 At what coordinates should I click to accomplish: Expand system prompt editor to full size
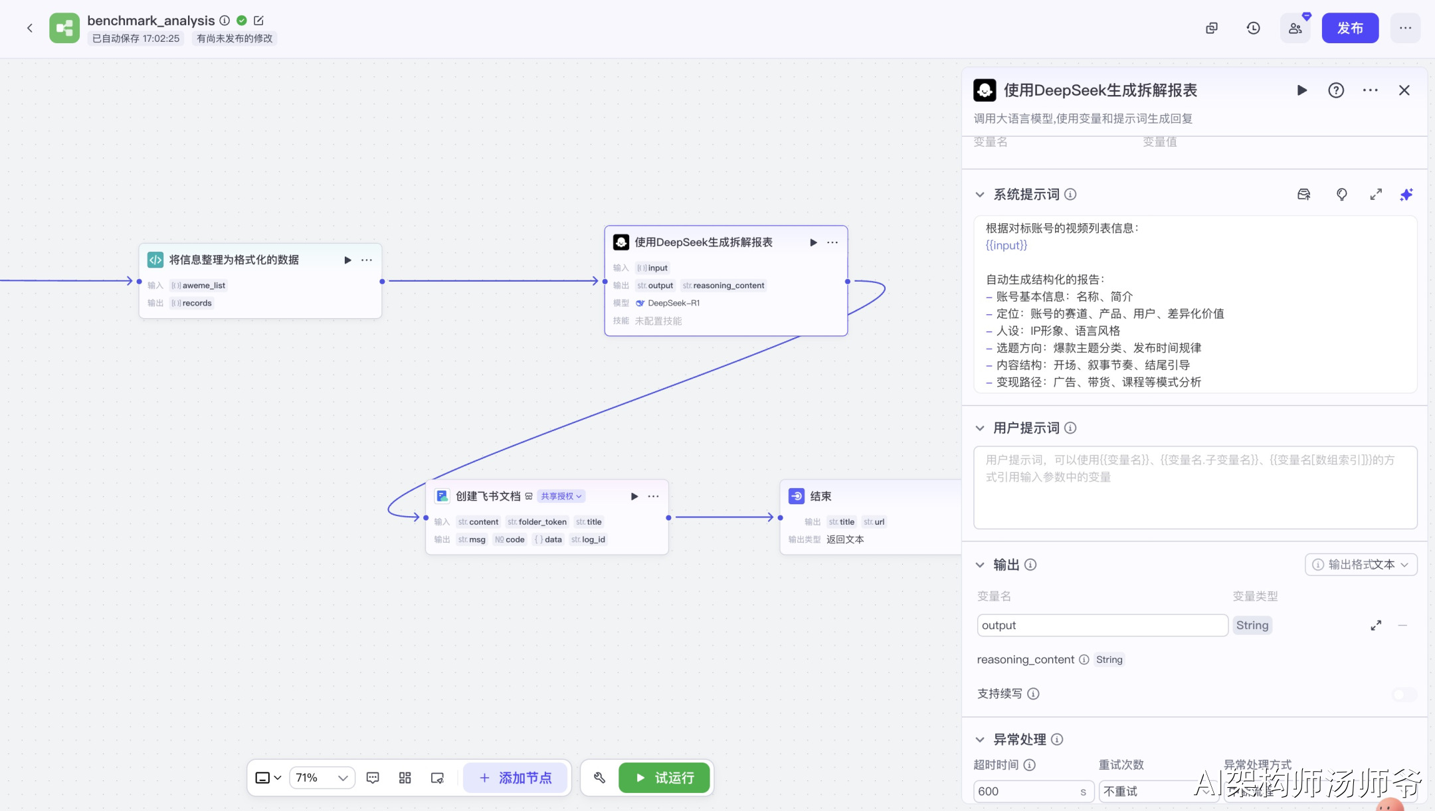[1375, 195]
